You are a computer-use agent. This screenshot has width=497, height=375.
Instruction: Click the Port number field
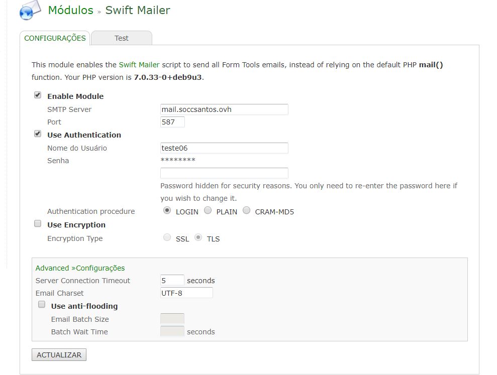[171, 121]
